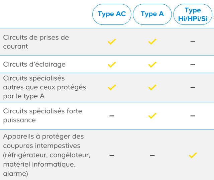Click the Type Hi/HPi/Si header pill

193,14
